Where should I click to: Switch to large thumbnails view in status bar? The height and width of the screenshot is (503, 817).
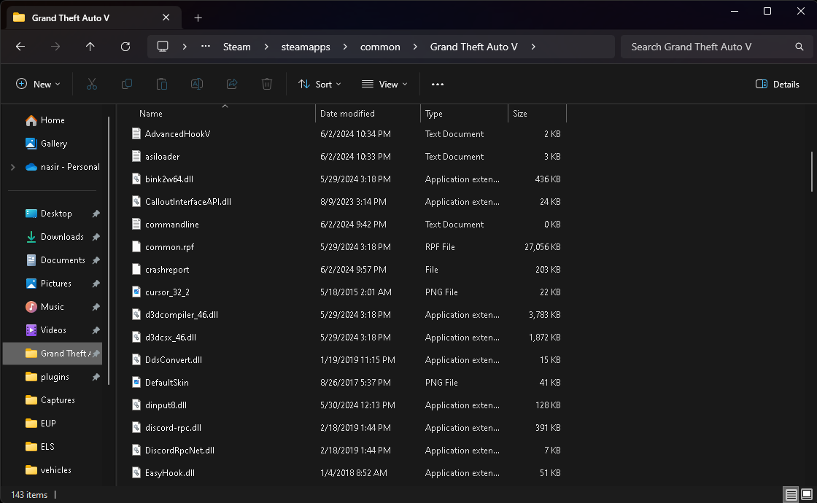pos(807,495)
